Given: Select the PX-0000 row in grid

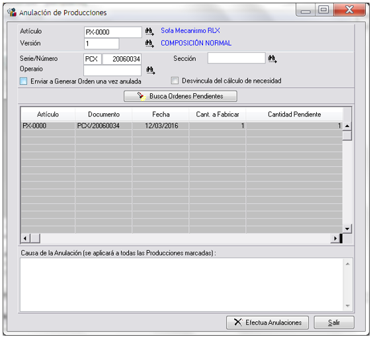Looking at the screenshot, I should click(182, 126).
